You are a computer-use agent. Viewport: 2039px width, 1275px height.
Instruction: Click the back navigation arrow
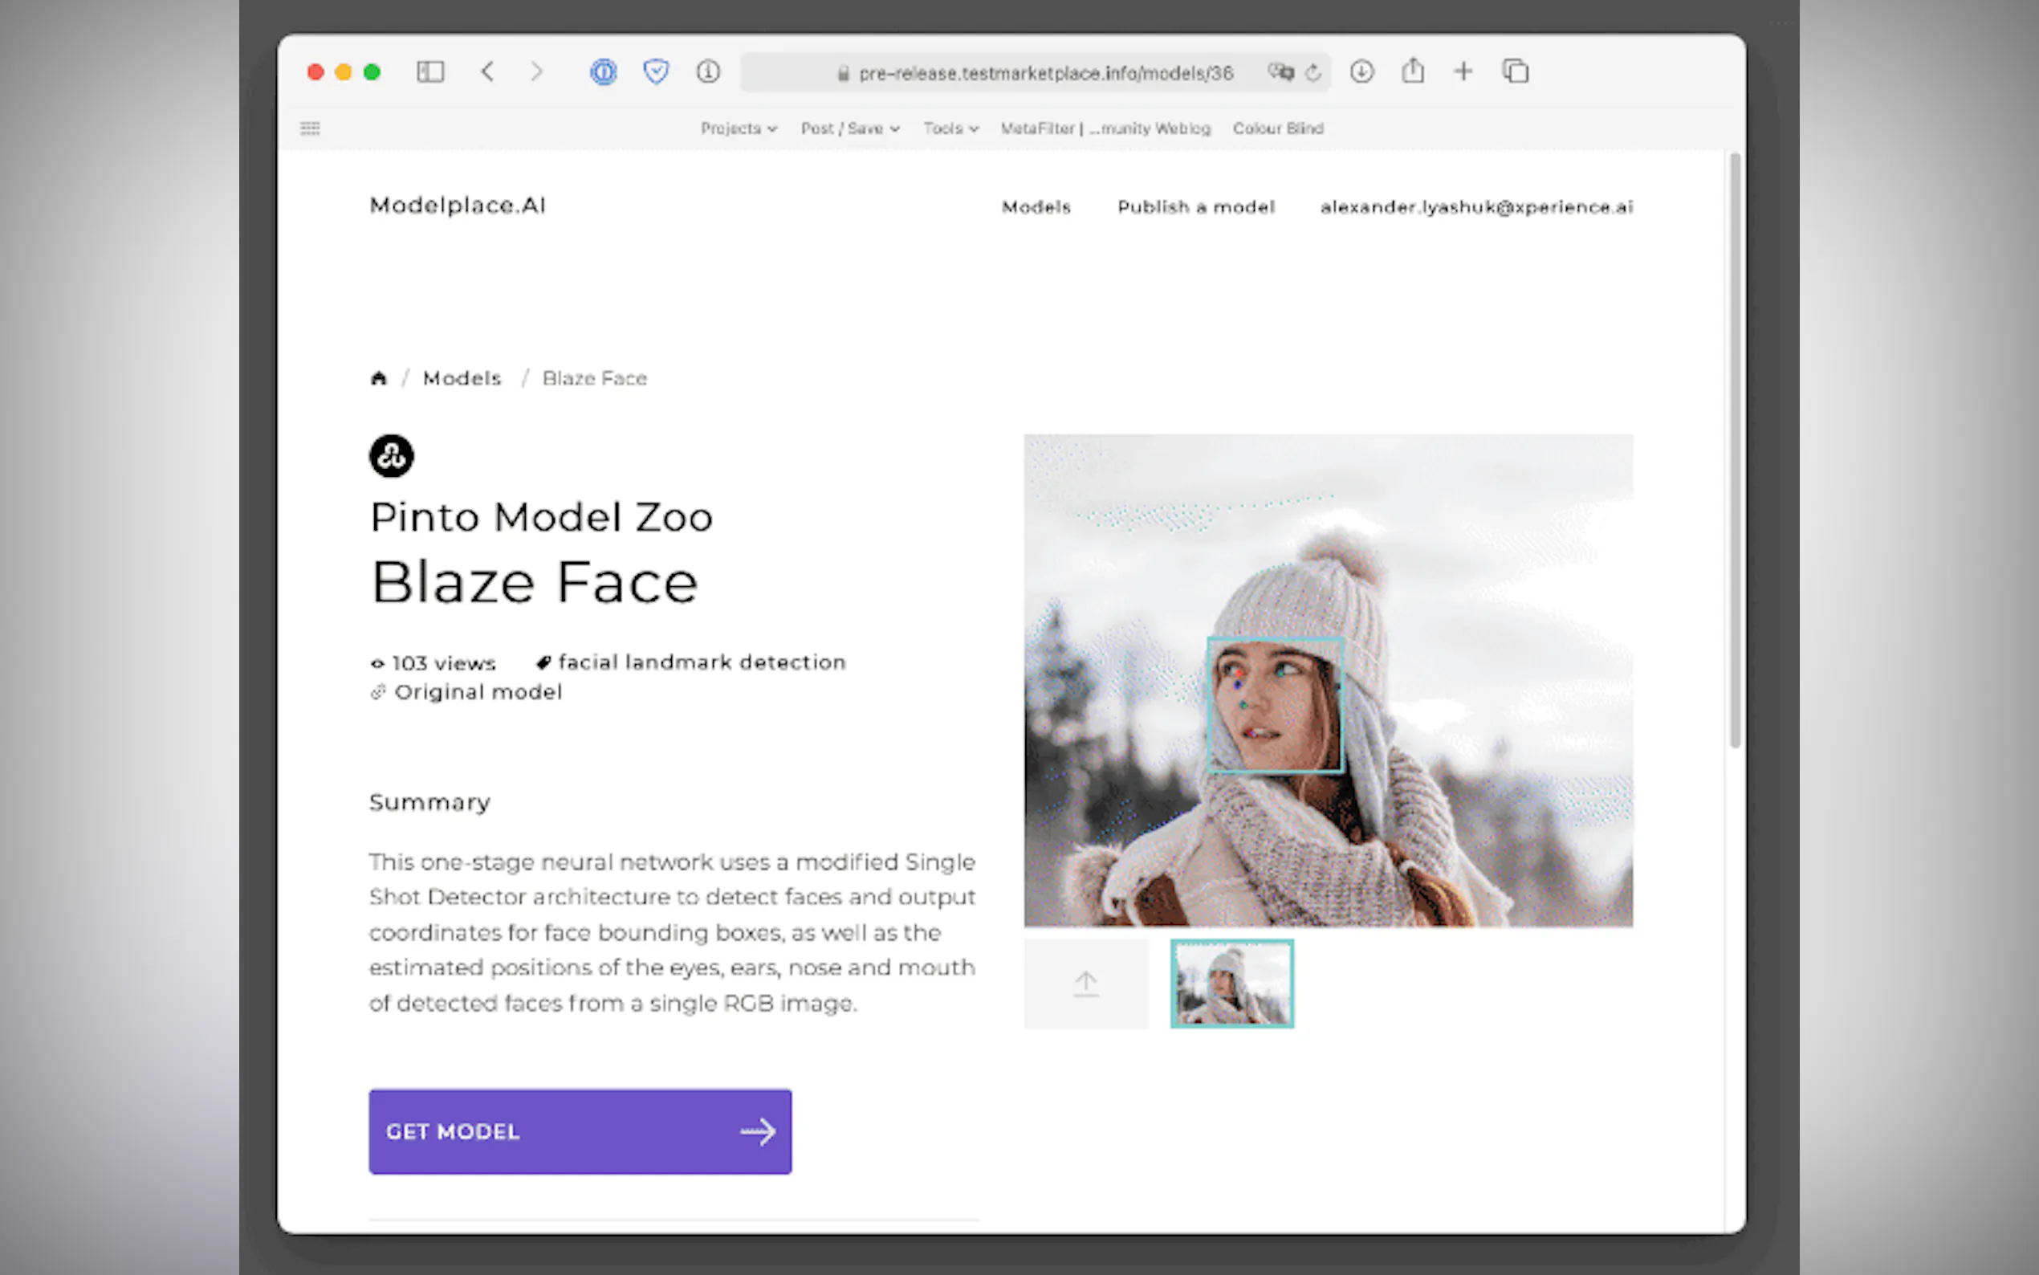click(488, 72)
